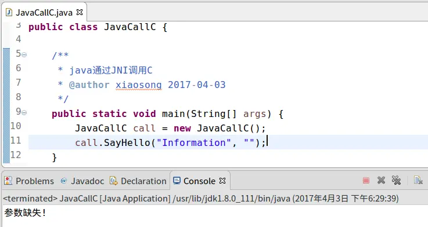Image resolution: width=428 pixels, height=227 pixels.
Task: Click the comment text java通过JNI调用C
Action: tap(110, 71)
